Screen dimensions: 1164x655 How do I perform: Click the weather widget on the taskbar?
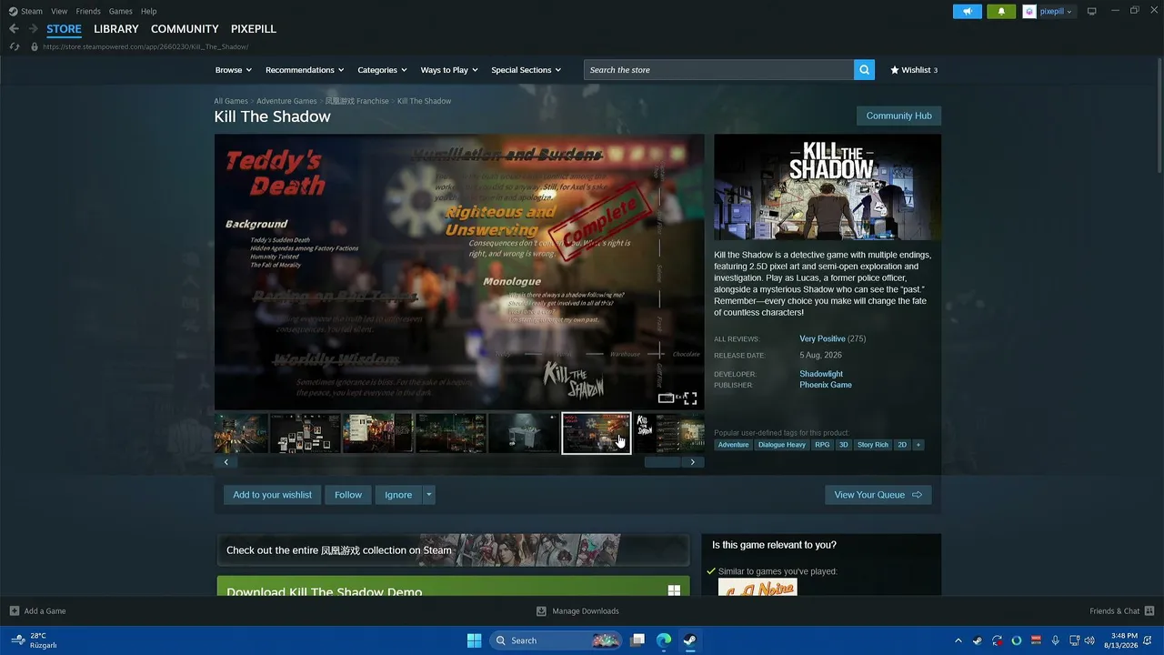tap(35, 640)
